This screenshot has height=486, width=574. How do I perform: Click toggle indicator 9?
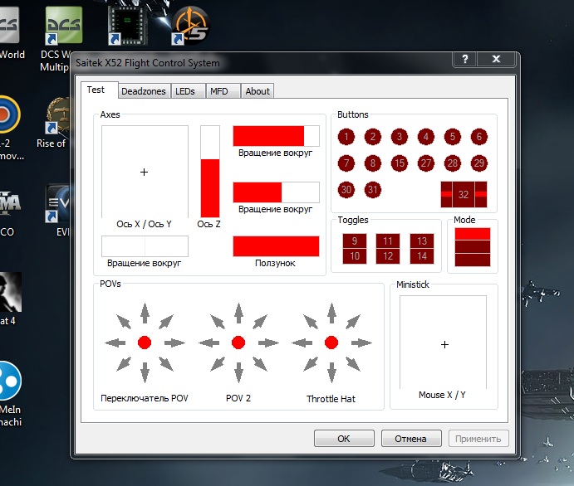tap(355, 241)
